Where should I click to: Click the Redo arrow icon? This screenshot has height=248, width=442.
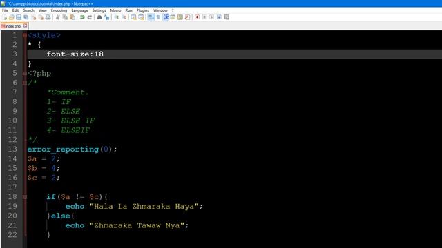[89, 17]
